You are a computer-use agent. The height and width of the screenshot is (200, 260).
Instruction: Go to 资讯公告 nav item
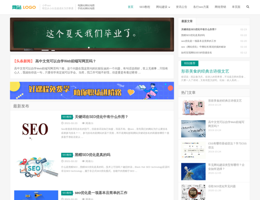182,7
